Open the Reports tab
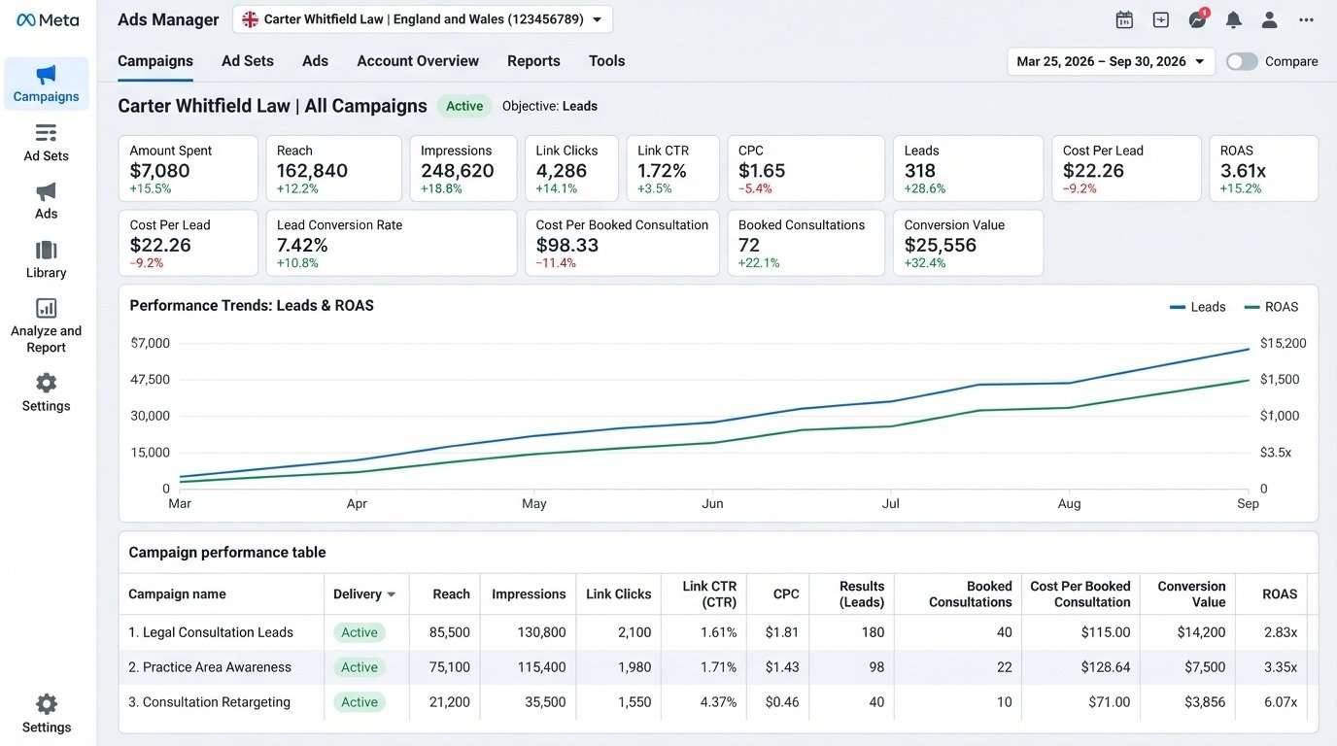The height and width of the screenshot is (746, 1337). [x=533, y=60]
